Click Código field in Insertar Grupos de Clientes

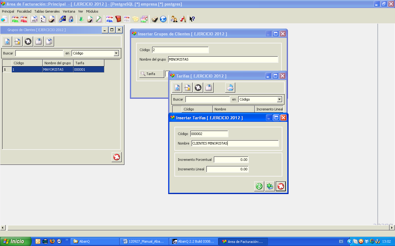coord(180,50)
